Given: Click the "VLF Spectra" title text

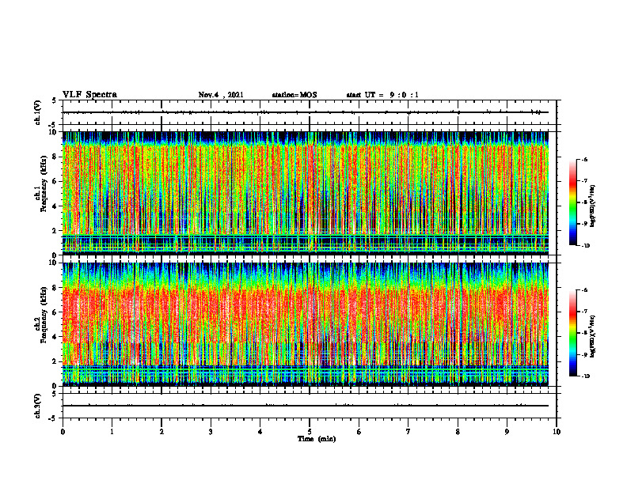Looking at the screenshot, I should pos(89,95).
